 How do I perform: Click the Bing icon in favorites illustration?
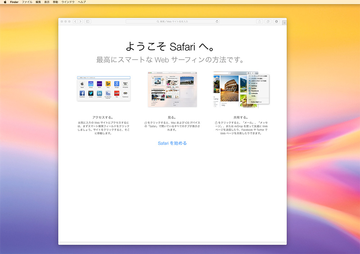(108, 84)
